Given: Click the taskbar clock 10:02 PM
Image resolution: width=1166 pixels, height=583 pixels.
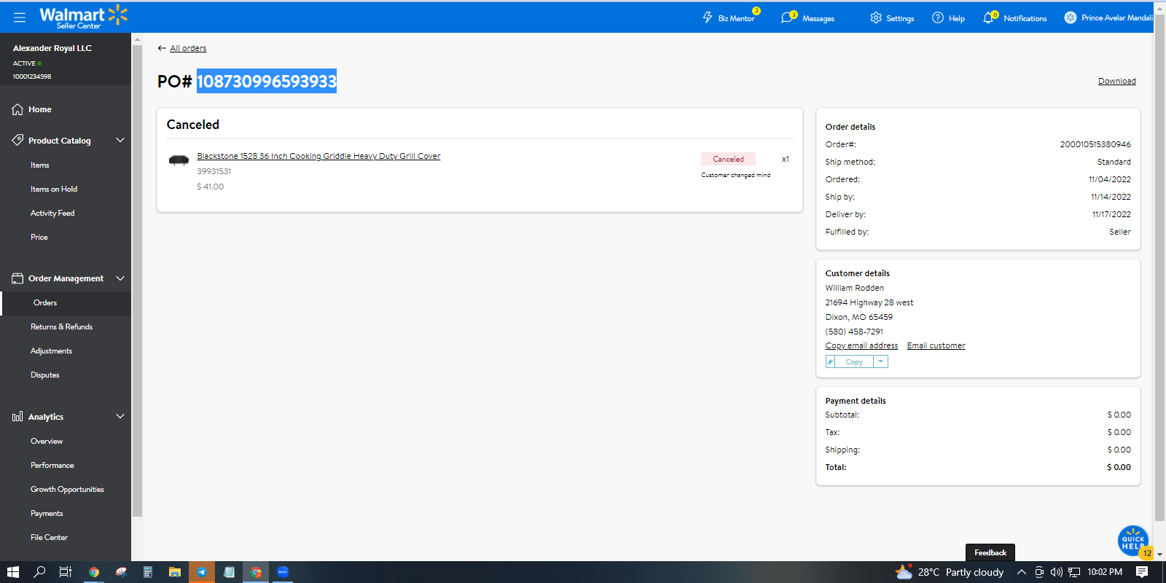Looking at the screenshot, I should [x=1105, y=572].
